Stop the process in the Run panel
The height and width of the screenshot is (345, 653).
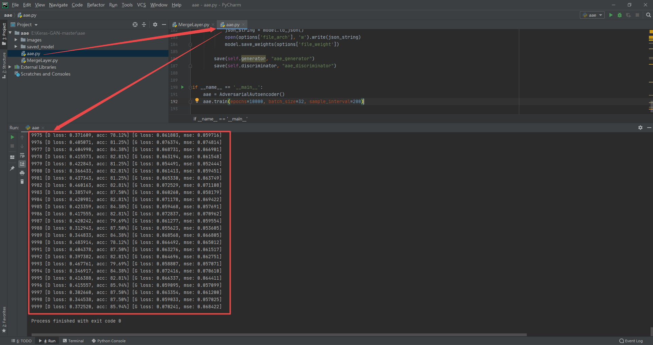(12, 146)
